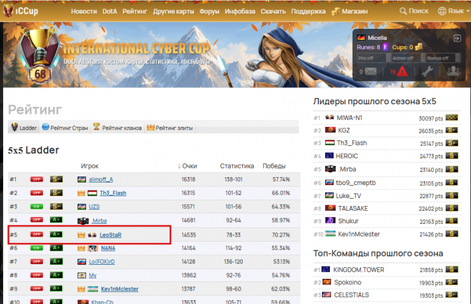Screen dimensions: 471x304
Task: Click the flag icon beside UZS
Action: (82, 207)
